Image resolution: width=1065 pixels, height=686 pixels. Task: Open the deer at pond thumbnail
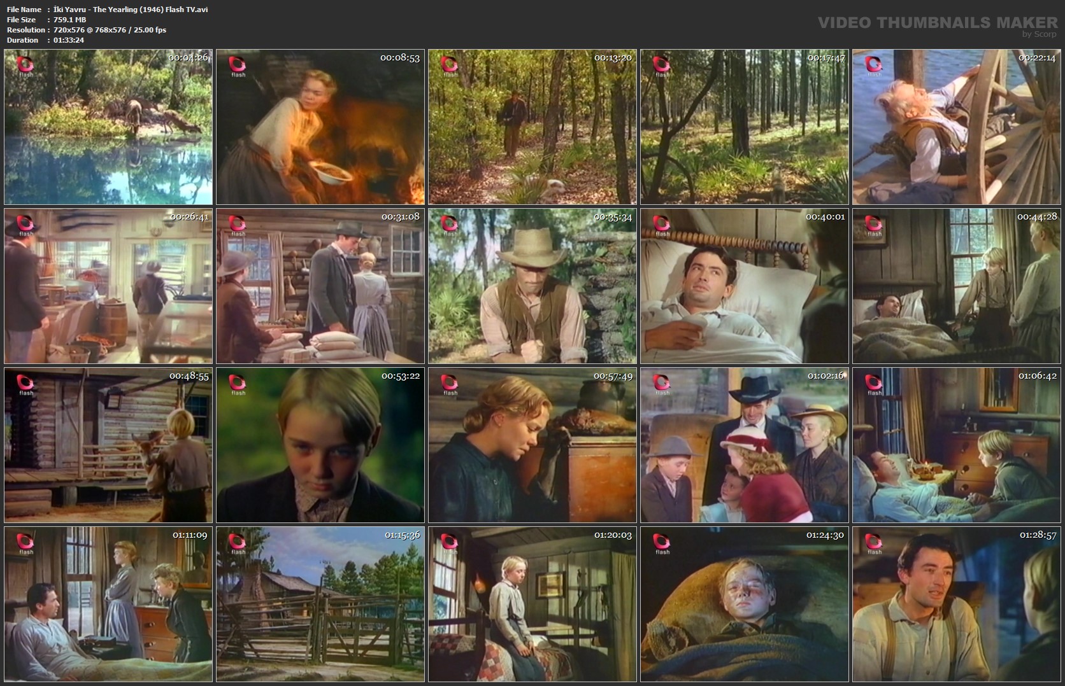click(x=108, y=127)
